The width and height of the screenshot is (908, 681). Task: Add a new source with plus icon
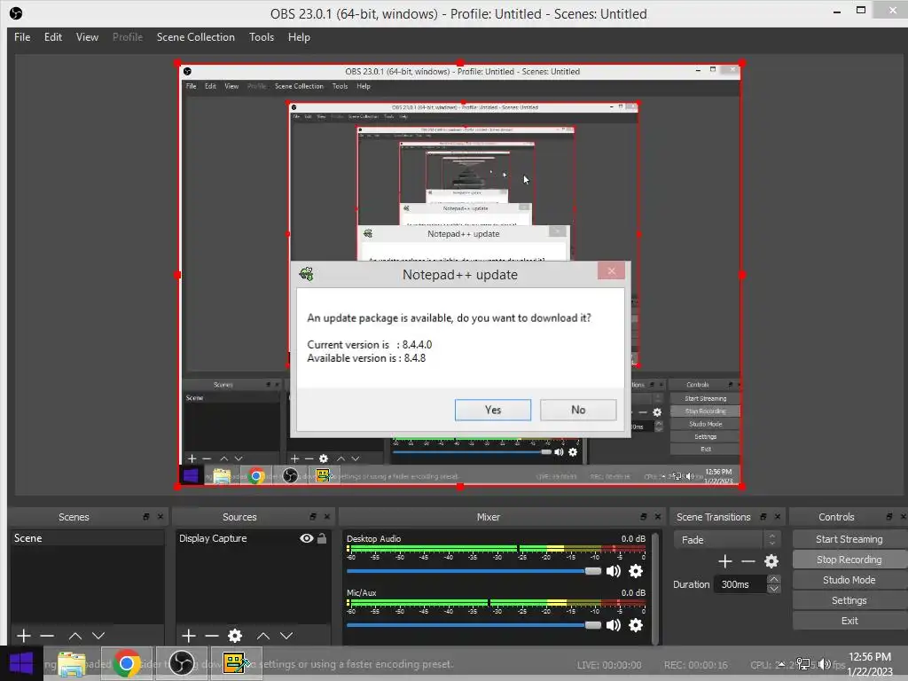pos(189,636)
